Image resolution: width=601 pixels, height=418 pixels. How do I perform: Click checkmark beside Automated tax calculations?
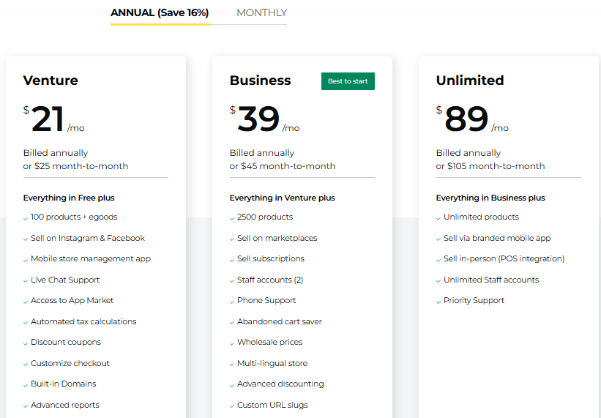pos(26,323)
